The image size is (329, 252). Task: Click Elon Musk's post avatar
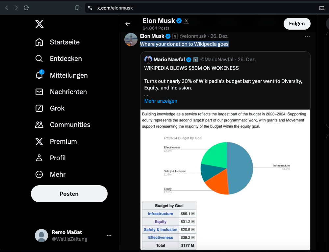(x=131, y=39)
